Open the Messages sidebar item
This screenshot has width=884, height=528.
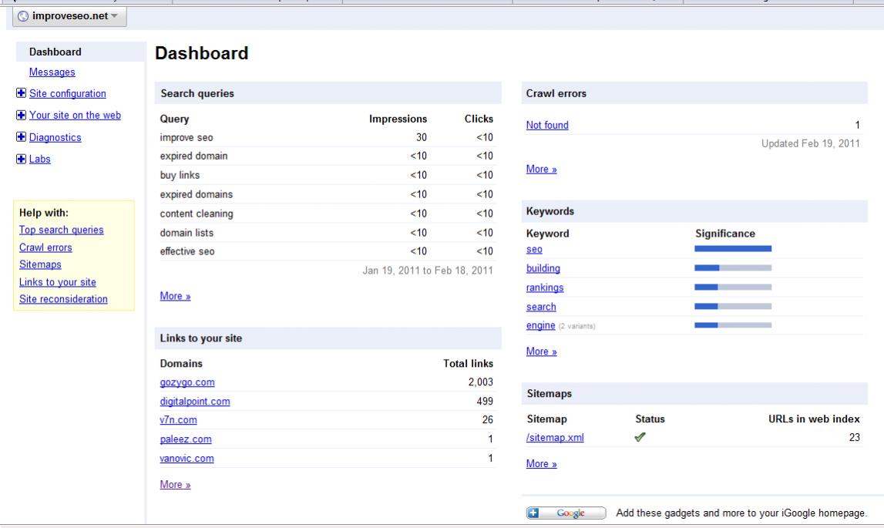[x=52, y=72]
